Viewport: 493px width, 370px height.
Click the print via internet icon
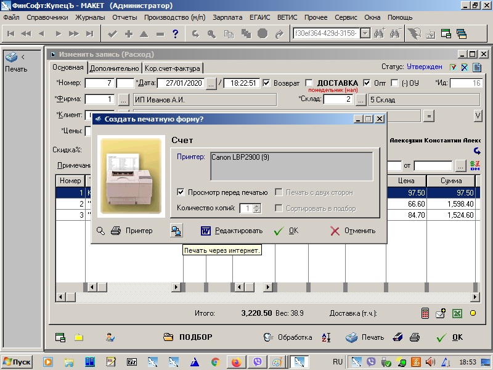coord(176,231)
